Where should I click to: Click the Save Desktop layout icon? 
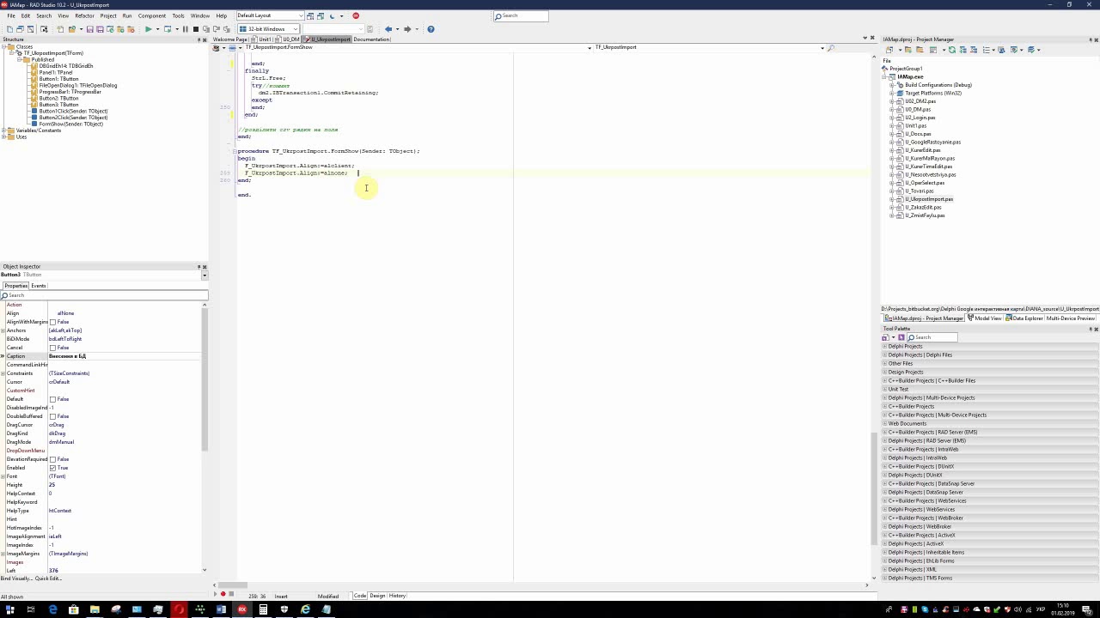pyautogui.click(x=311, y=15)
